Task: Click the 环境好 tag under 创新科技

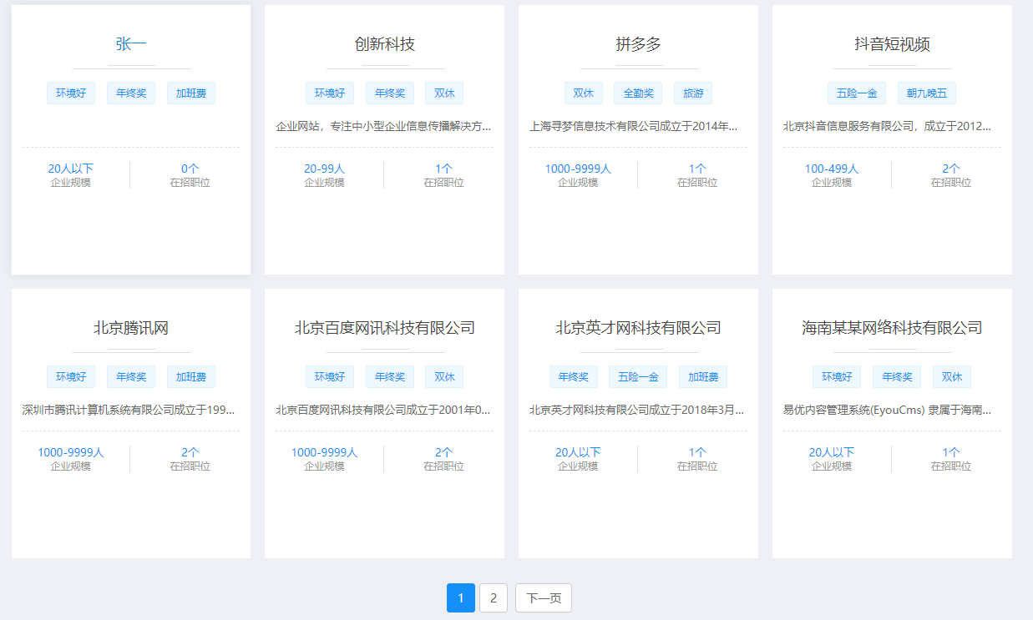Action: tap(330, 93)
